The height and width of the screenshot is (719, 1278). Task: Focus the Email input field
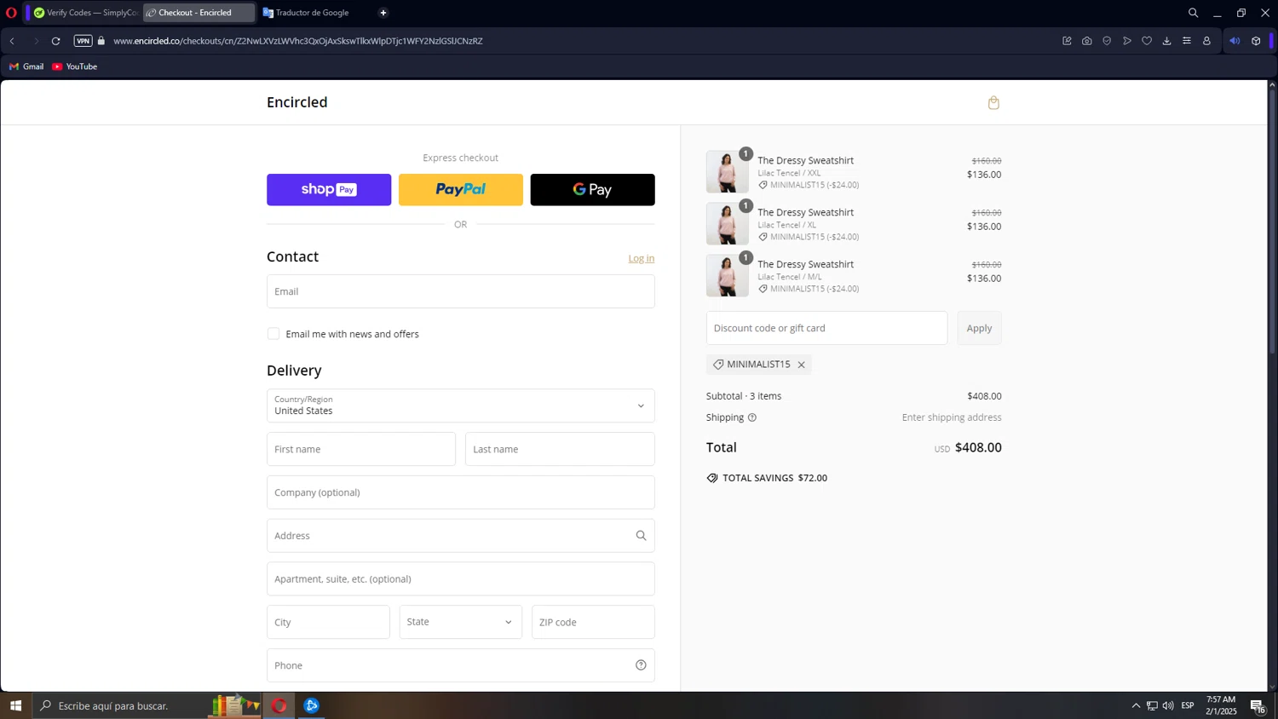coord(461,291)
